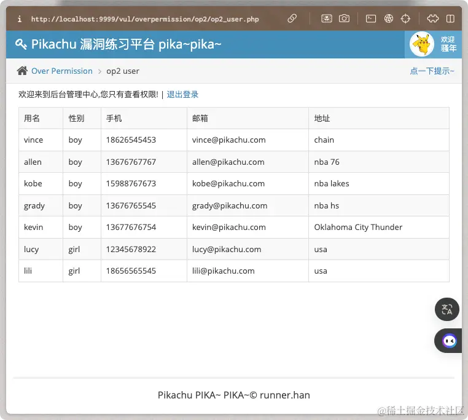Click email kobe@pikachu.com

point(228,183)
